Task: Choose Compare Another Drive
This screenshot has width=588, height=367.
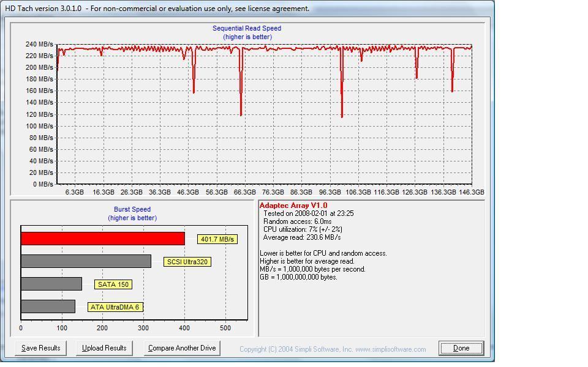Action: pos(182,348)
